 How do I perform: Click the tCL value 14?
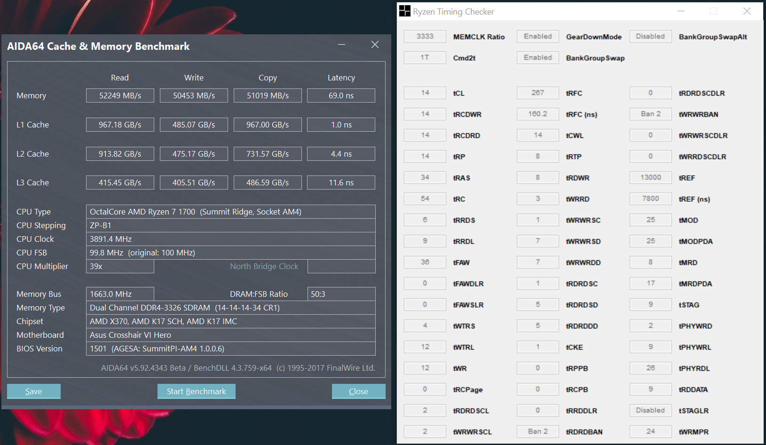[x=425, y=93]
